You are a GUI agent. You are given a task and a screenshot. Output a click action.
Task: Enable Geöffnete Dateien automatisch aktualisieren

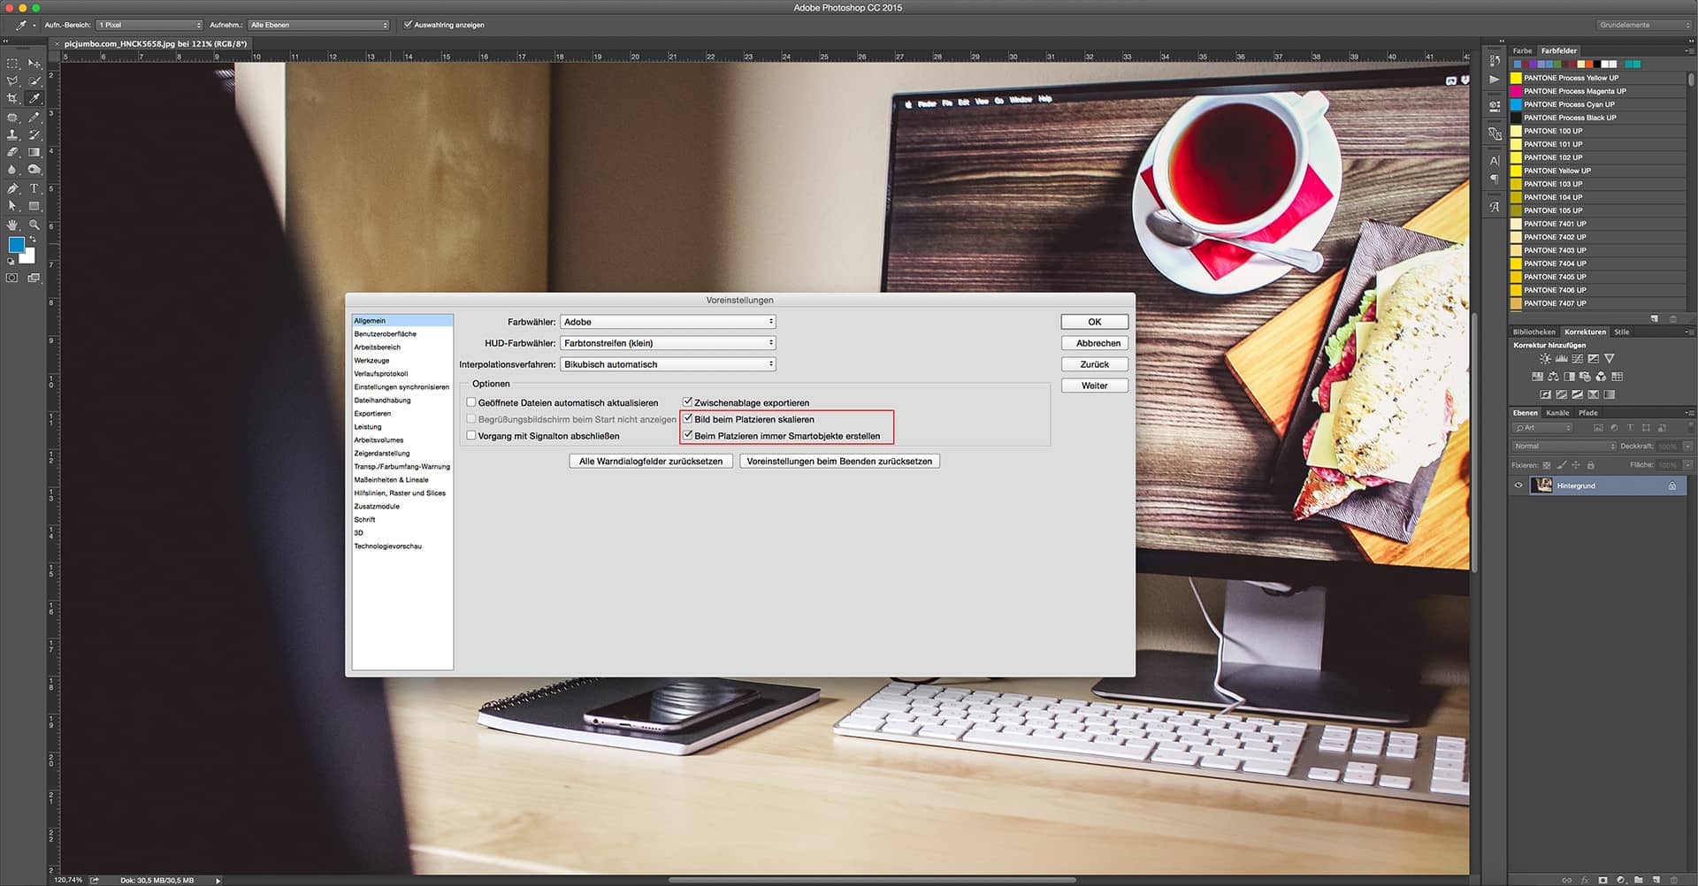(x=471, y=402)
